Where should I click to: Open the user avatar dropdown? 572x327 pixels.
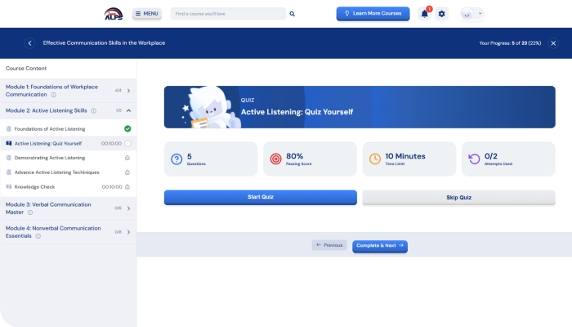coord(471,14)
